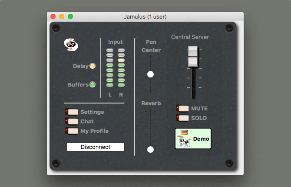The image size is (291, 187).
Task: Click the green Buffers status LED
Action: [x=93, y=84]
